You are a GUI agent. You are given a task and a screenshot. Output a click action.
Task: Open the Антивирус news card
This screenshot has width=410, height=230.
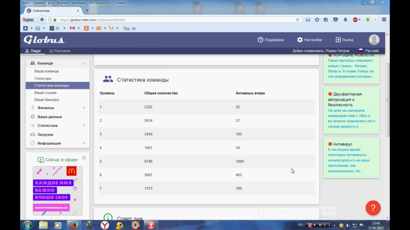[x=352, y=157]
